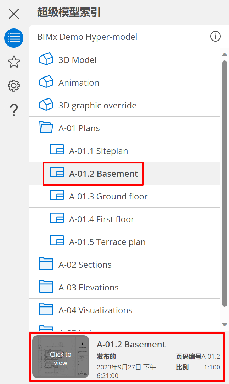Open A-01.4 First floor layout
Screen dimensions: 229x384
pyautogui.click(x=101, y=219)
